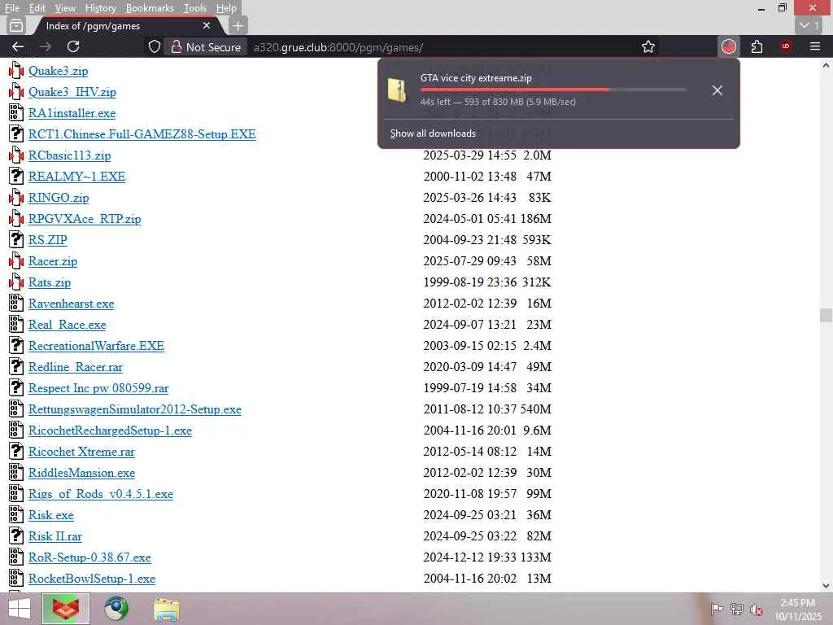The width and height of the screenshot is (833, 625).
Task: Click the GTA vice city download progress bar
Action: click(x=553, y=90)
